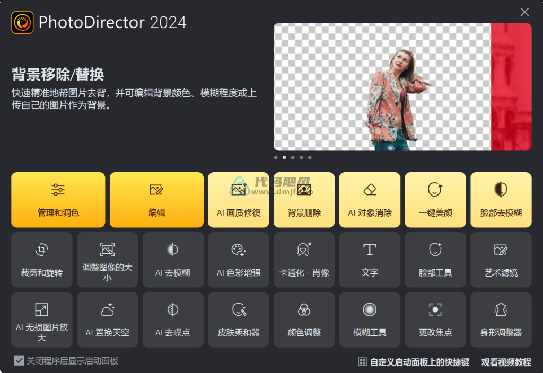Open 脸部去模糊 tool
The height and width of the screenshot is (373, 543).
(501, 200)
